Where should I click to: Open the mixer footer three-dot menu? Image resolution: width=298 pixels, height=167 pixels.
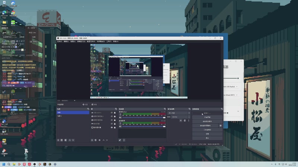pos(124,140)
